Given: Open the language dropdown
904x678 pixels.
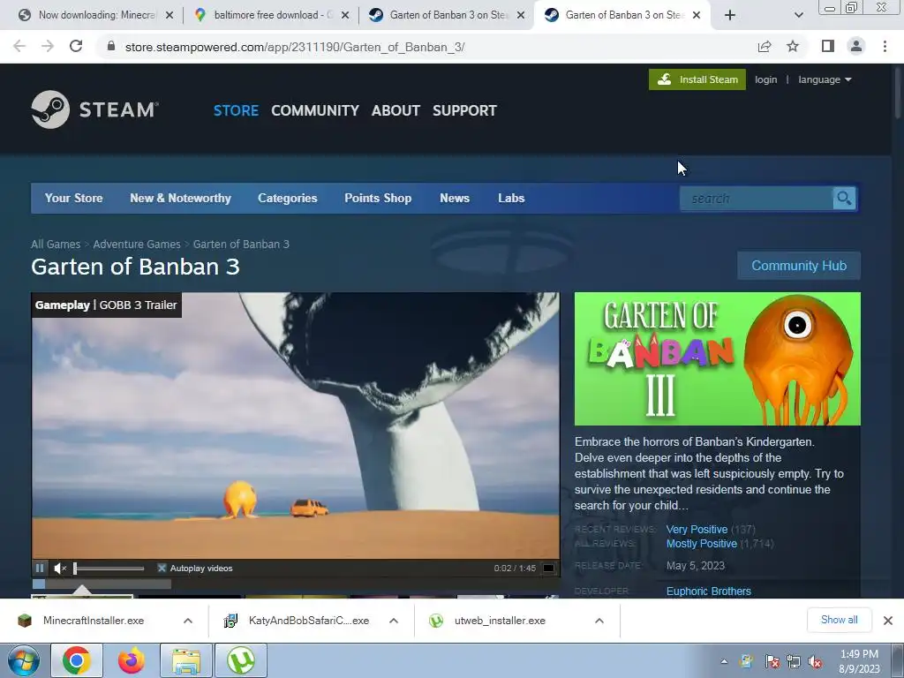Looking at the screenshot, I should tap(825, 79).
